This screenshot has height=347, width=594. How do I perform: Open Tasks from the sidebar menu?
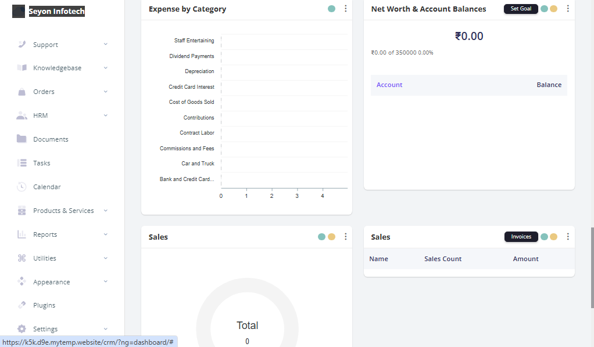coord(42,163)
